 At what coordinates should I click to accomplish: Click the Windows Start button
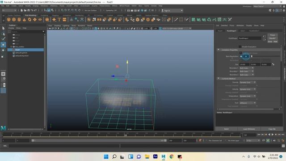[106, 157]
